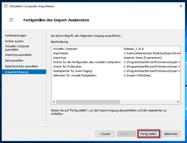Go to the Importtyp auswählen step

[x=18, y=55]
